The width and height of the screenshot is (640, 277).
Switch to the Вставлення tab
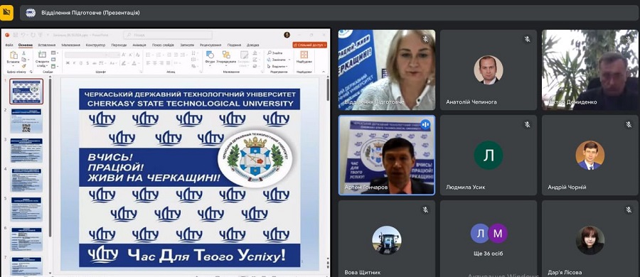click(x=46, y=45)
